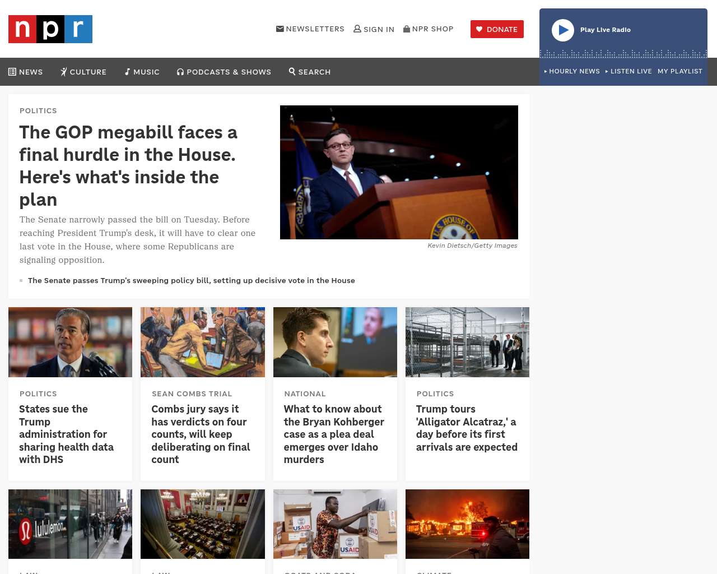The width and height of the screenshot is (717, 574).
Task: Open the Combs jury verdicts headline
Action: pyautogui.click(x=201, y=434)
